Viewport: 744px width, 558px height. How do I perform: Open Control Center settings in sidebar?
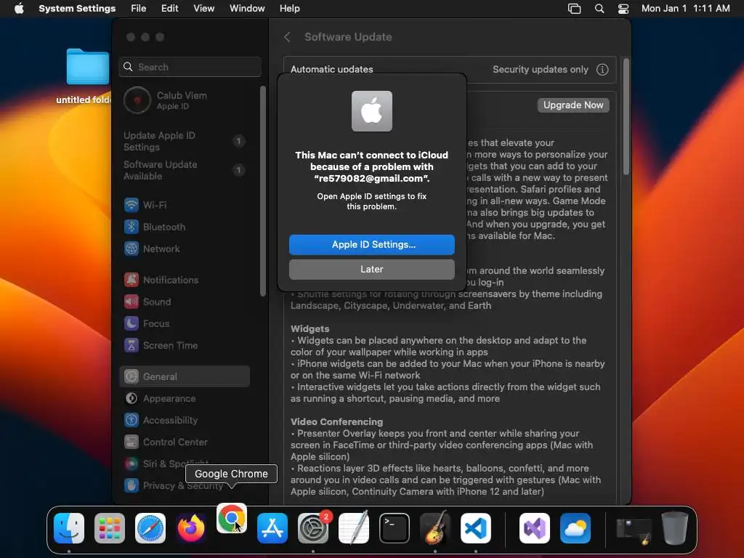click(186, 442)
